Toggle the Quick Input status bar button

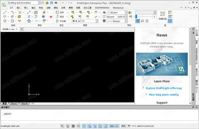[x=105, y=126]
